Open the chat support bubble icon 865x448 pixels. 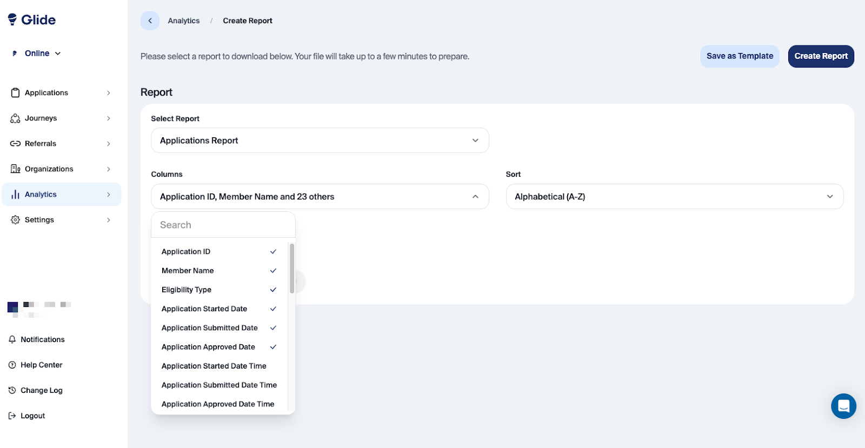843,406
